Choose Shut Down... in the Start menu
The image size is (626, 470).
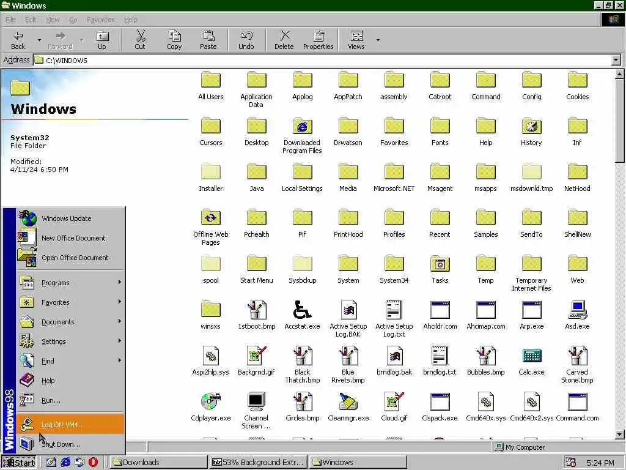tap(71, 444)
